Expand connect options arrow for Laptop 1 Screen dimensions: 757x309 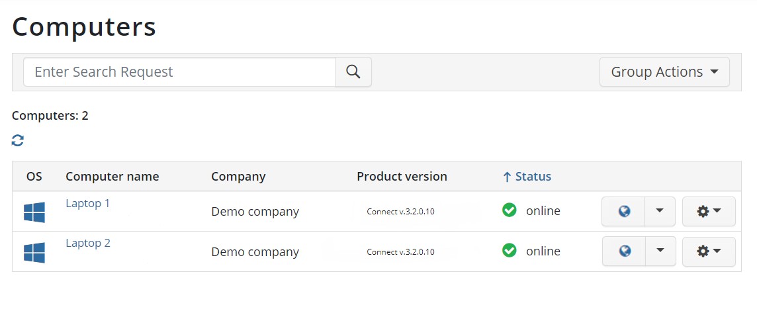pos(660,211)
